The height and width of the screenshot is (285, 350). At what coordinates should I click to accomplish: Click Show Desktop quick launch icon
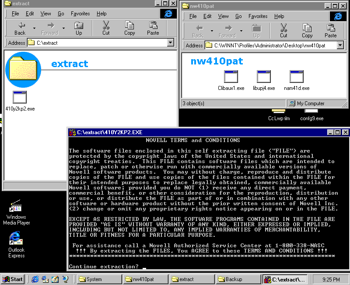[x=55, y=279]
